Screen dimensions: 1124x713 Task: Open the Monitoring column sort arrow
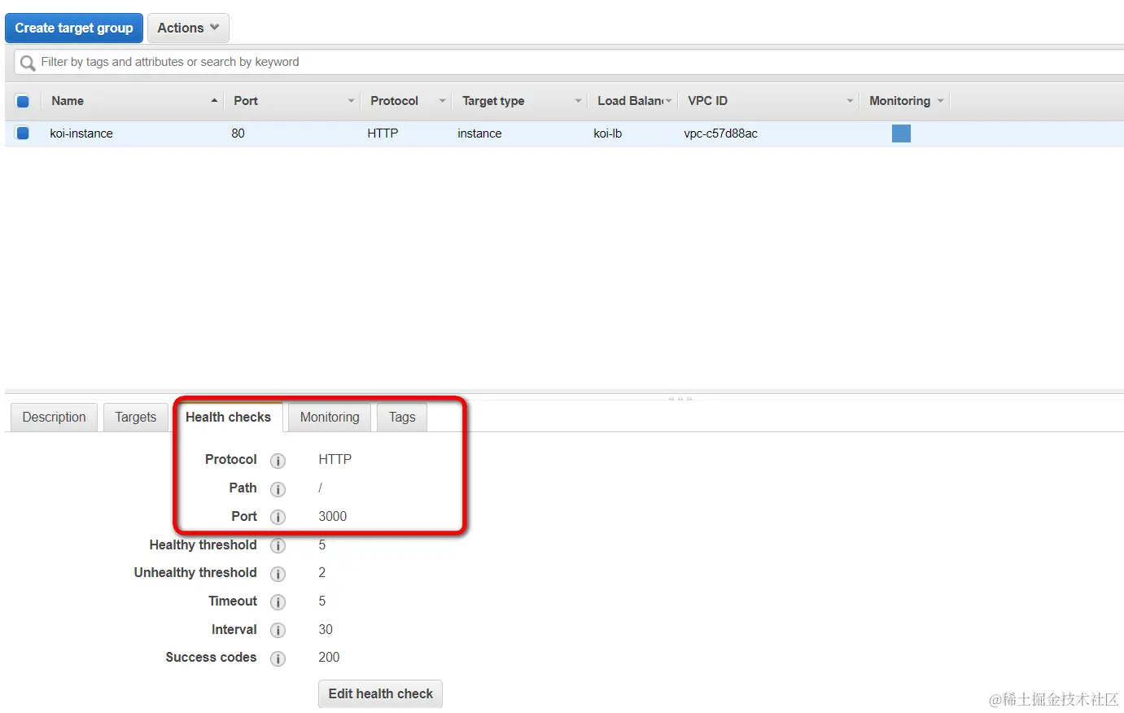click(940, 101)
